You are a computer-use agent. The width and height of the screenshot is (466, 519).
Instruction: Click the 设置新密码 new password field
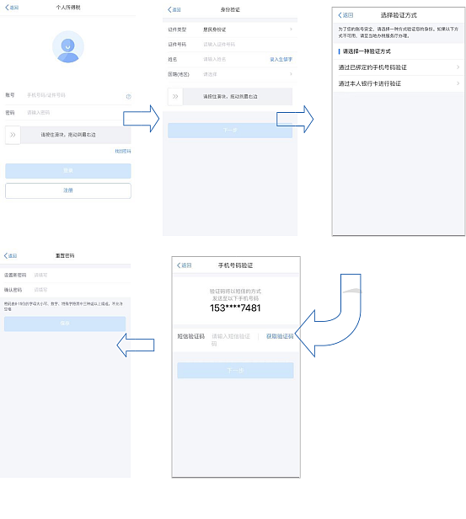tap(79, 275)
